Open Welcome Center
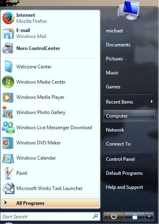This screenshot has width=159, height=224. [50, 66]
